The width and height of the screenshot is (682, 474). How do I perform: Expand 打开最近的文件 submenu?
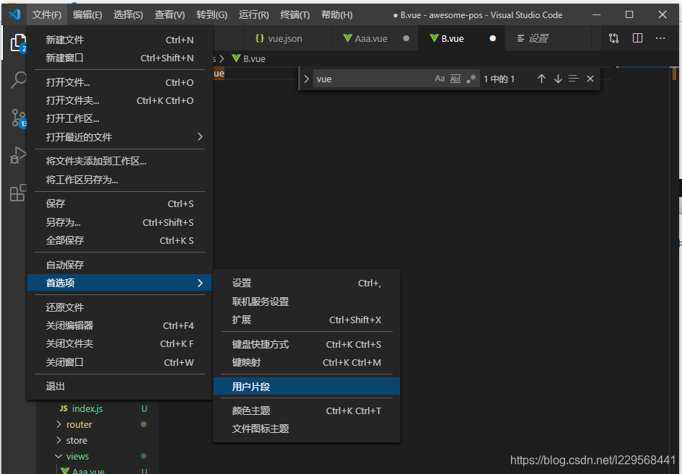click(120, 137)
